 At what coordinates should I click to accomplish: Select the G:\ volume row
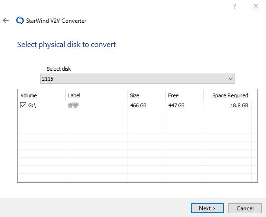click(135, 105)
